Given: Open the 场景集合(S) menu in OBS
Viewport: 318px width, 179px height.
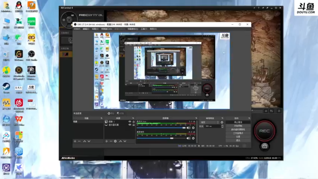Looking at the screenshot, I should 133,29.
